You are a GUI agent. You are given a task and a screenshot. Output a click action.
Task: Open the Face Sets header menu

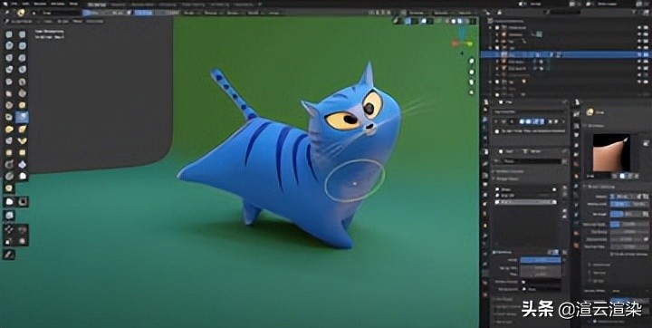94,21
